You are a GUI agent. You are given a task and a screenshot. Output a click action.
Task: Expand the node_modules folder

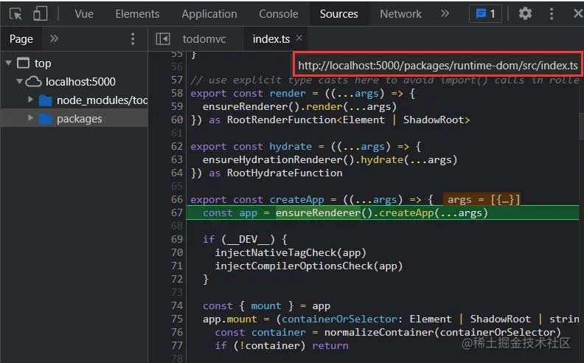[30, 100]
